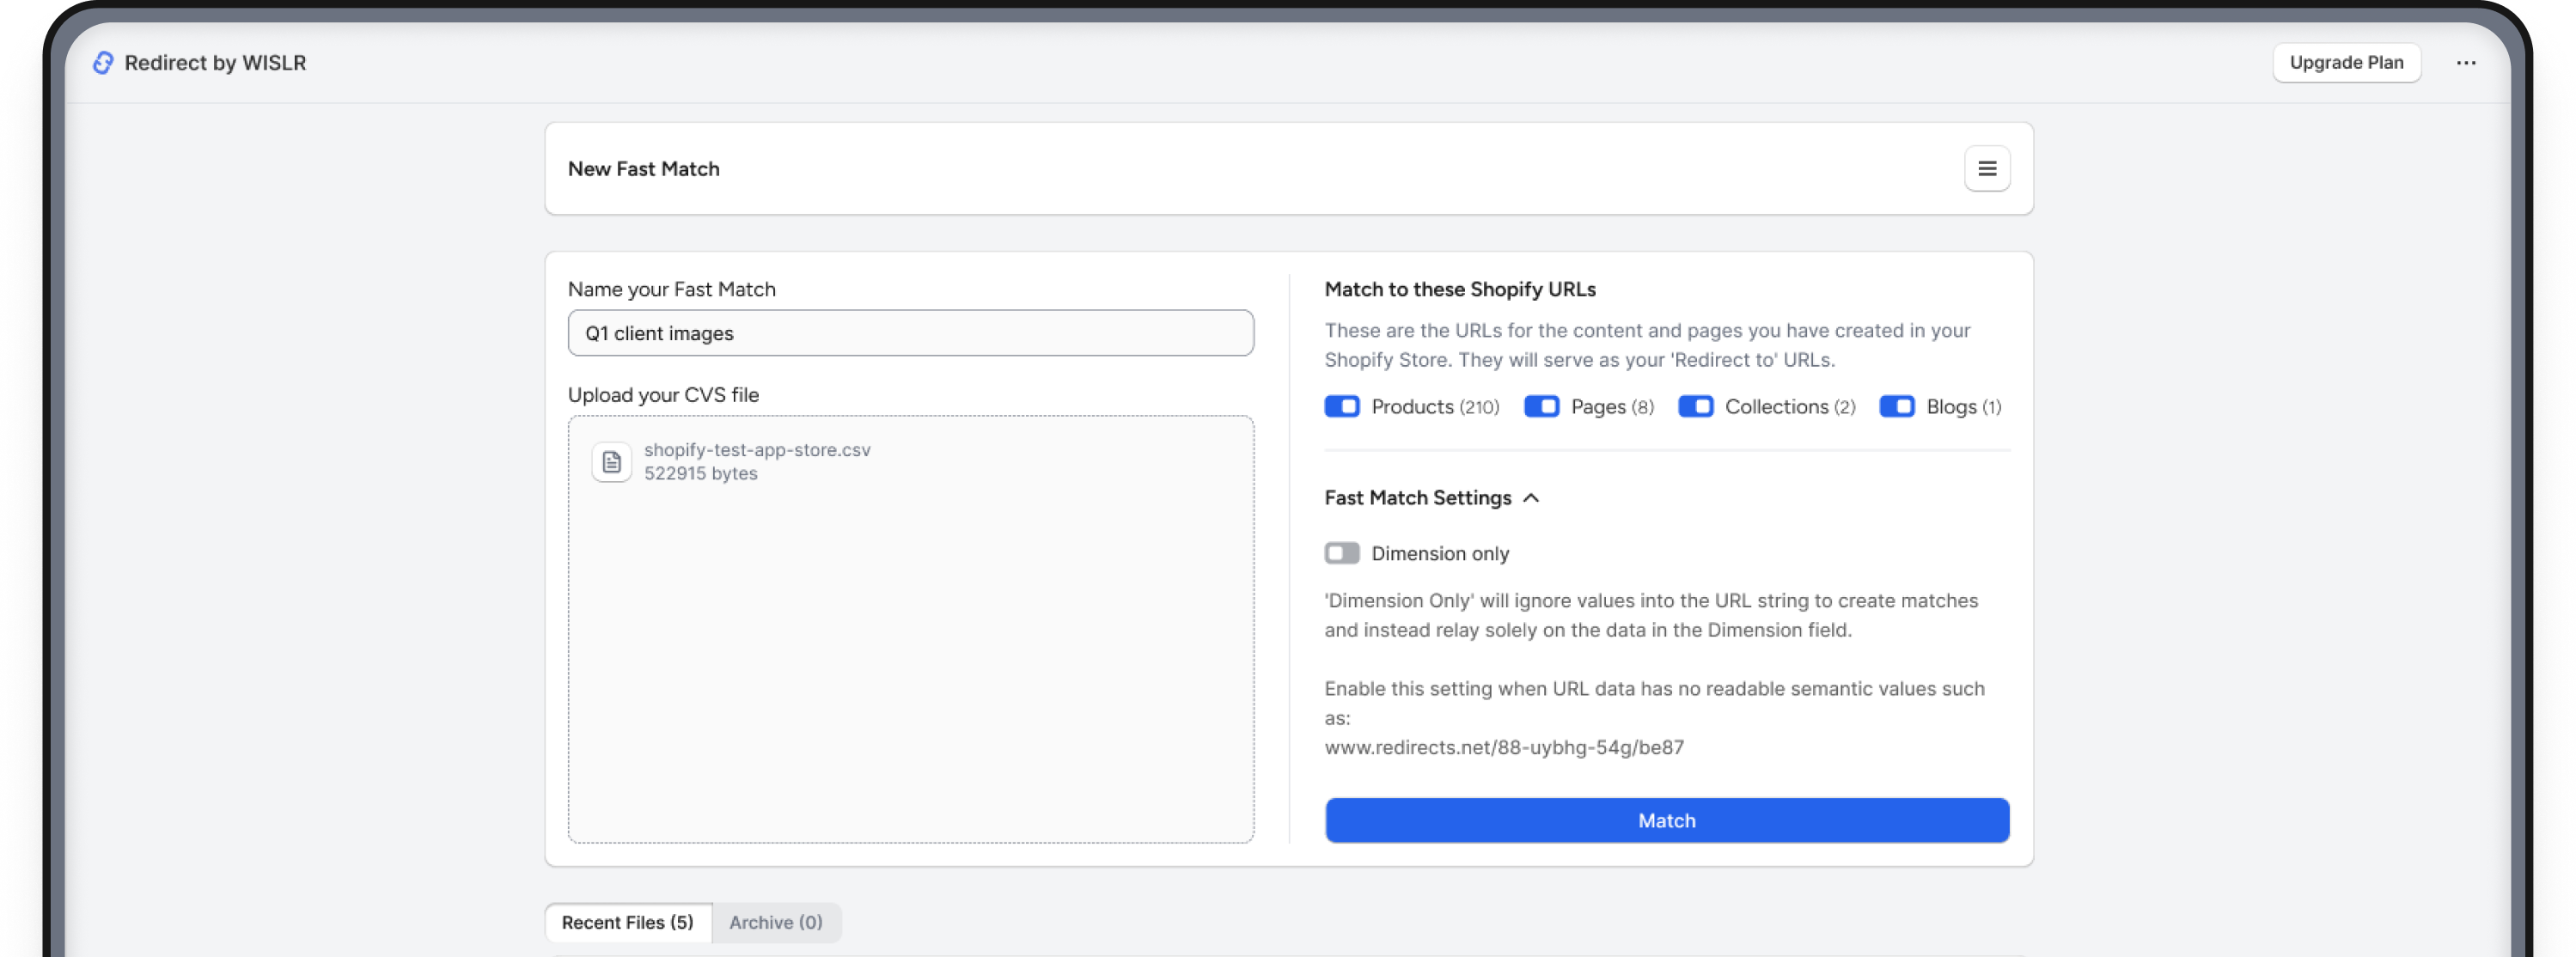Screen dimensions: 2576x957
Task: Click the www.redirects.net example URL
Action: coord(1503,746)
